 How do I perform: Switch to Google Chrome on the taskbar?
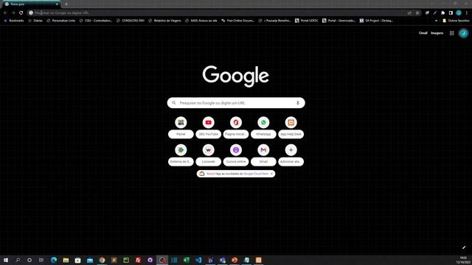tap(102, 260)
